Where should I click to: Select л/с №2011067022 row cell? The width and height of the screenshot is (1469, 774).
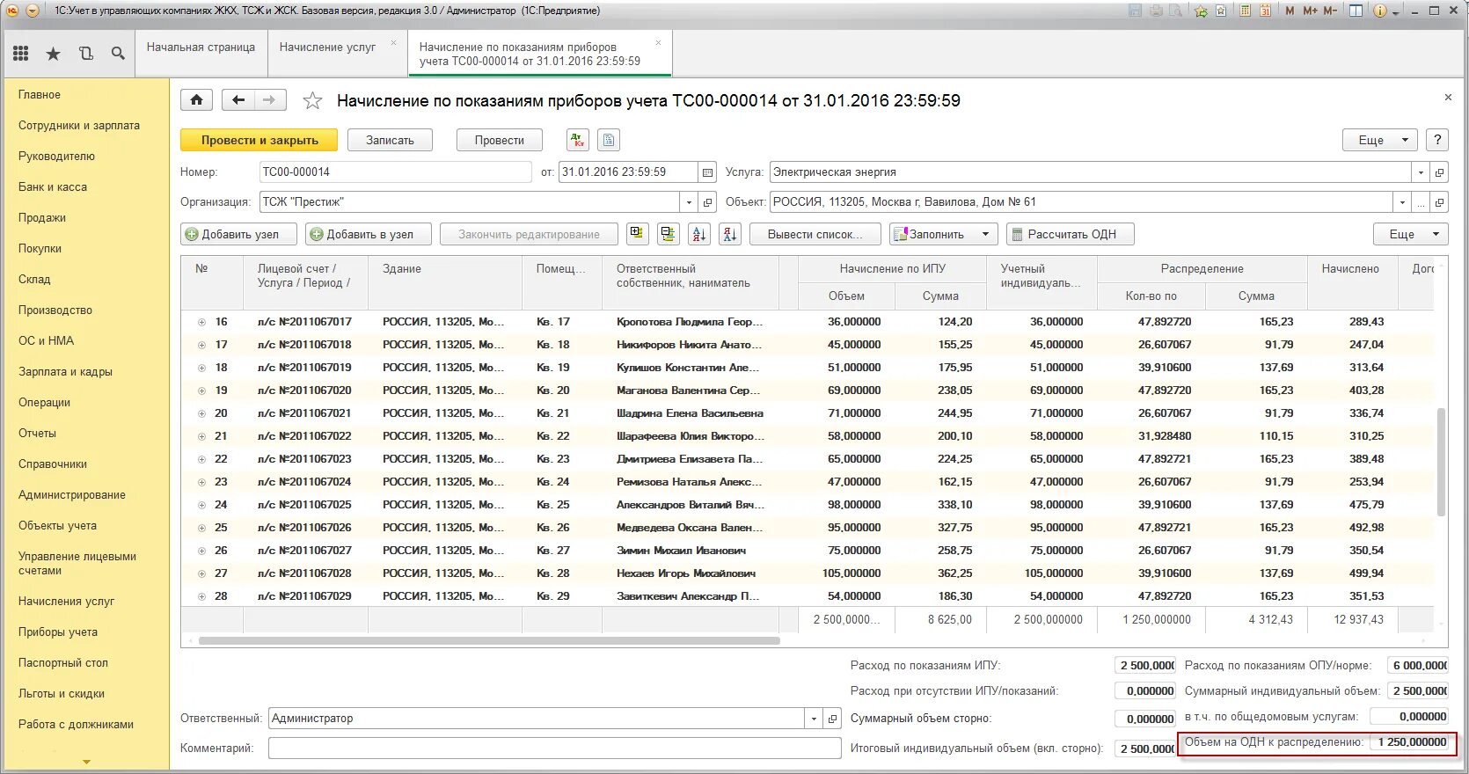coord(304,436)
